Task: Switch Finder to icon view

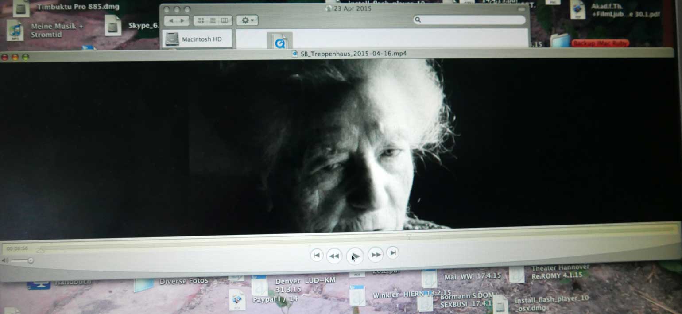Action: pos(201,20)
